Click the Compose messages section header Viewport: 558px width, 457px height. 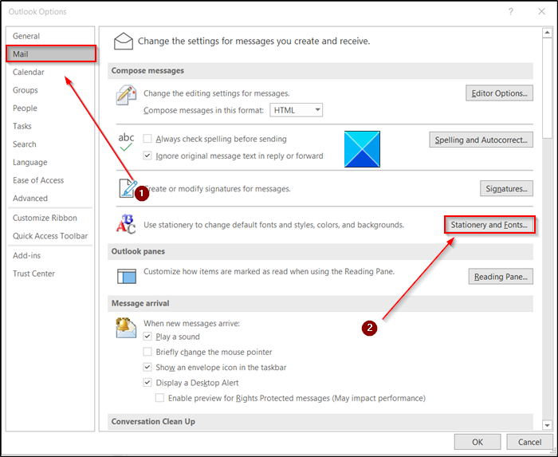(x=320, y=70)
